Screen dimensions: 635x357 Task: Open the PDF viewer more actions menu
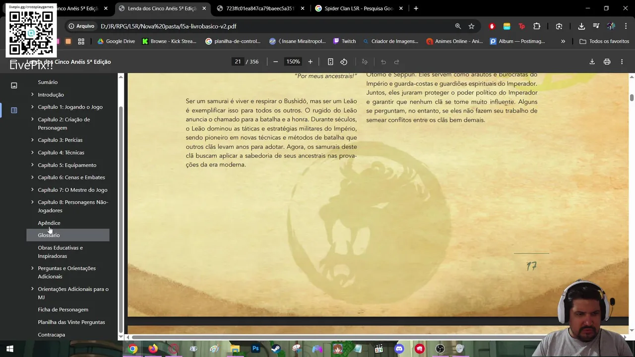point(622,61)
